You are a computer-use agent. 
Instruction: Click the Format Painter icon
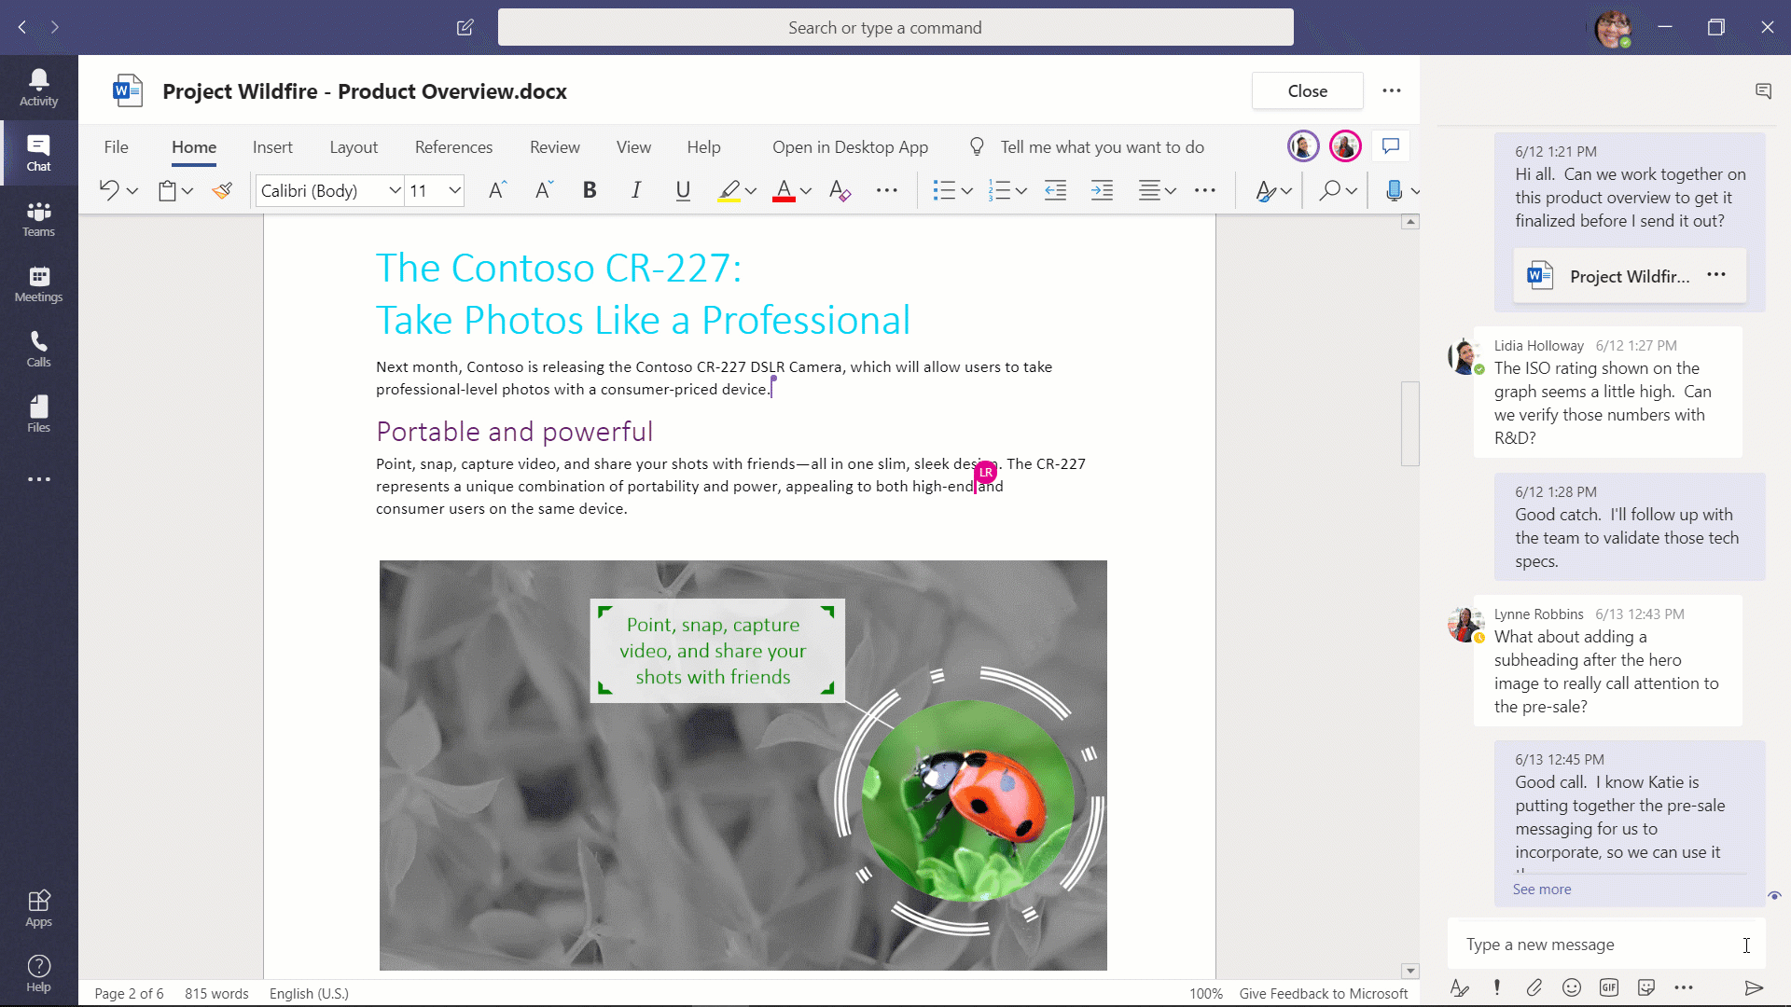(222, 190)
